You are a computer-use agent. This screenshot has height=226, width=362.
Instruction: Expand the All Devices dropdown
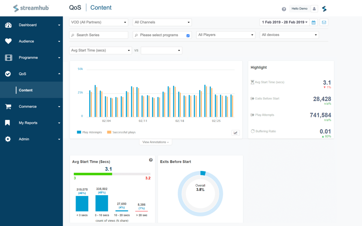point(289,35)
